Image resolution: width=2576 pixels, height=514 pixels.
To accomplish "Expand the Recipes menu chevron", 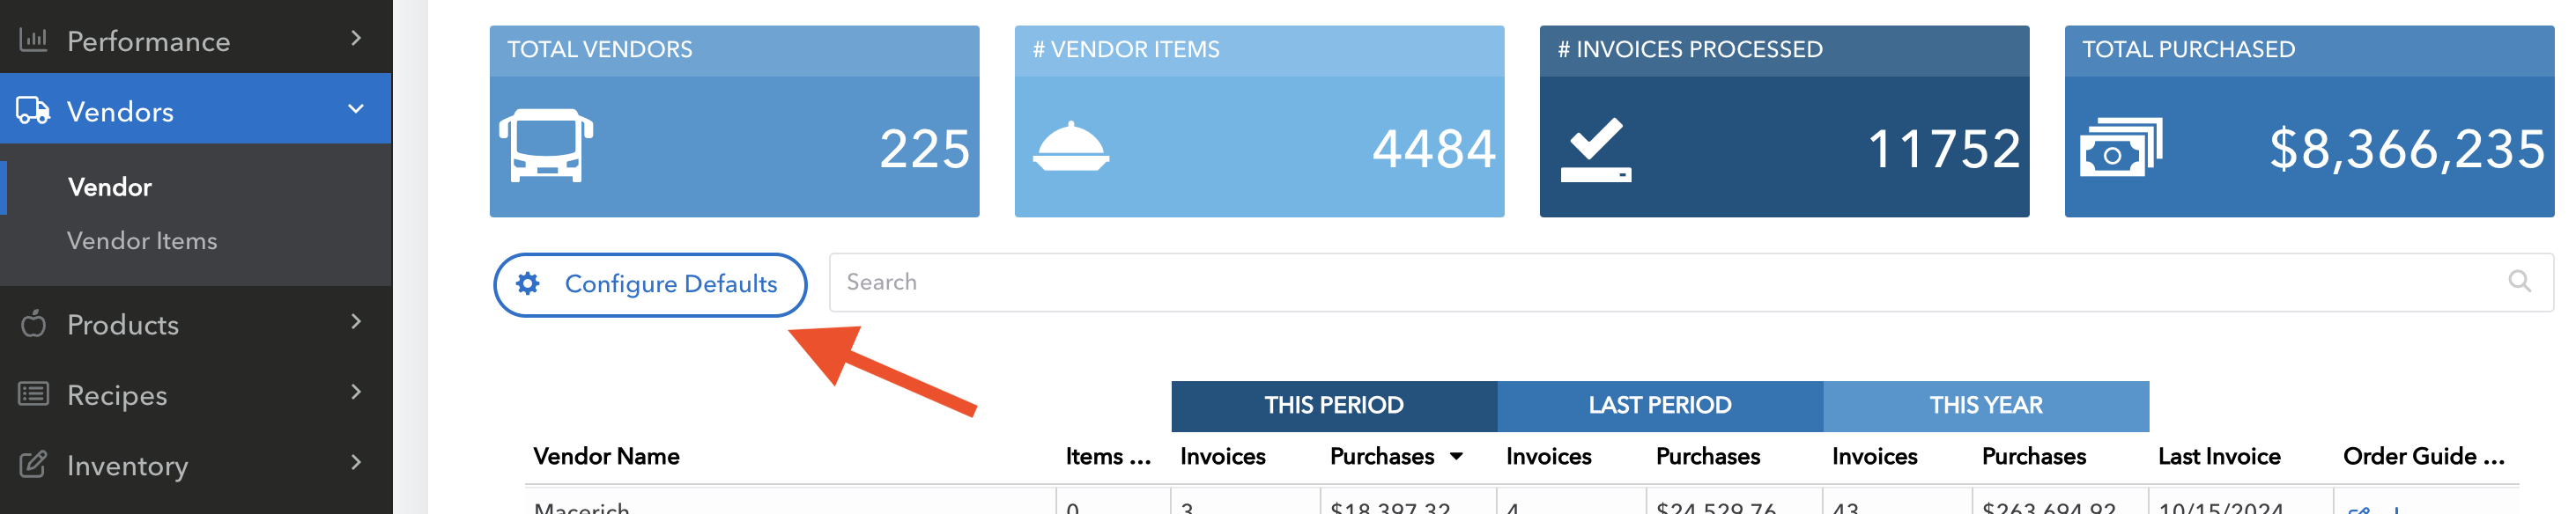I will click(x=356, y=392).
